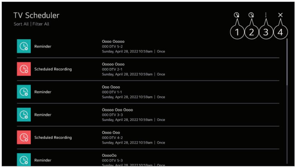Open the Filter All dropdown
The height and width of the screenshot is (167, 295).
41,24
